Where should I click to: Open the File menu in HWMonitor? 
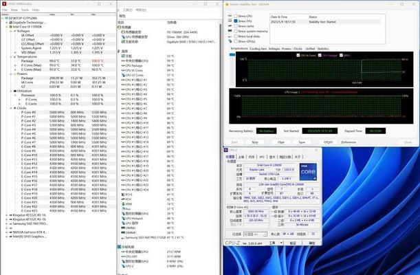[x=5, y=10]
